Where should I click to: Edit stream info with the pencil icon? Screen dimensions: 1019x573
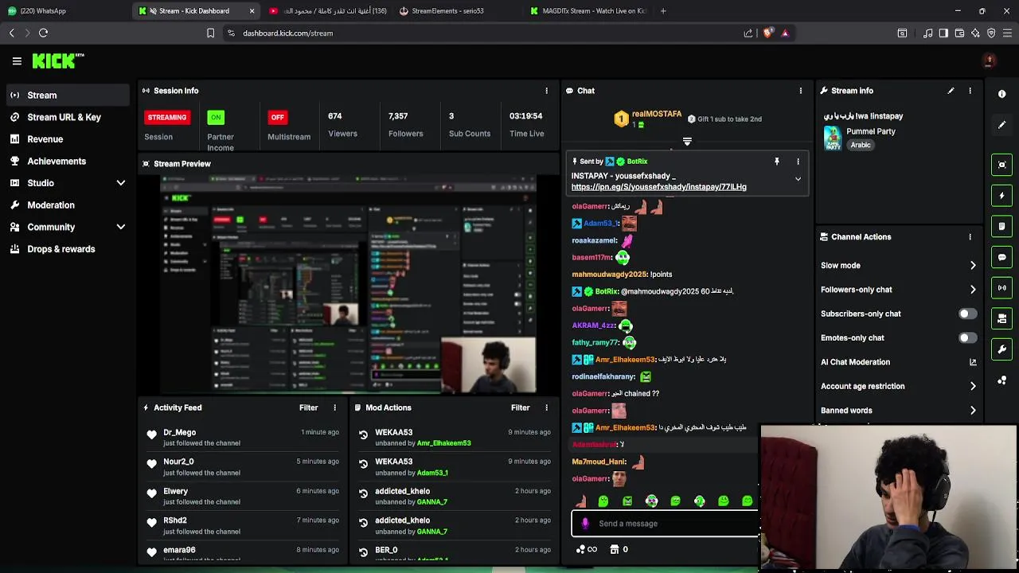pos(951,91)
